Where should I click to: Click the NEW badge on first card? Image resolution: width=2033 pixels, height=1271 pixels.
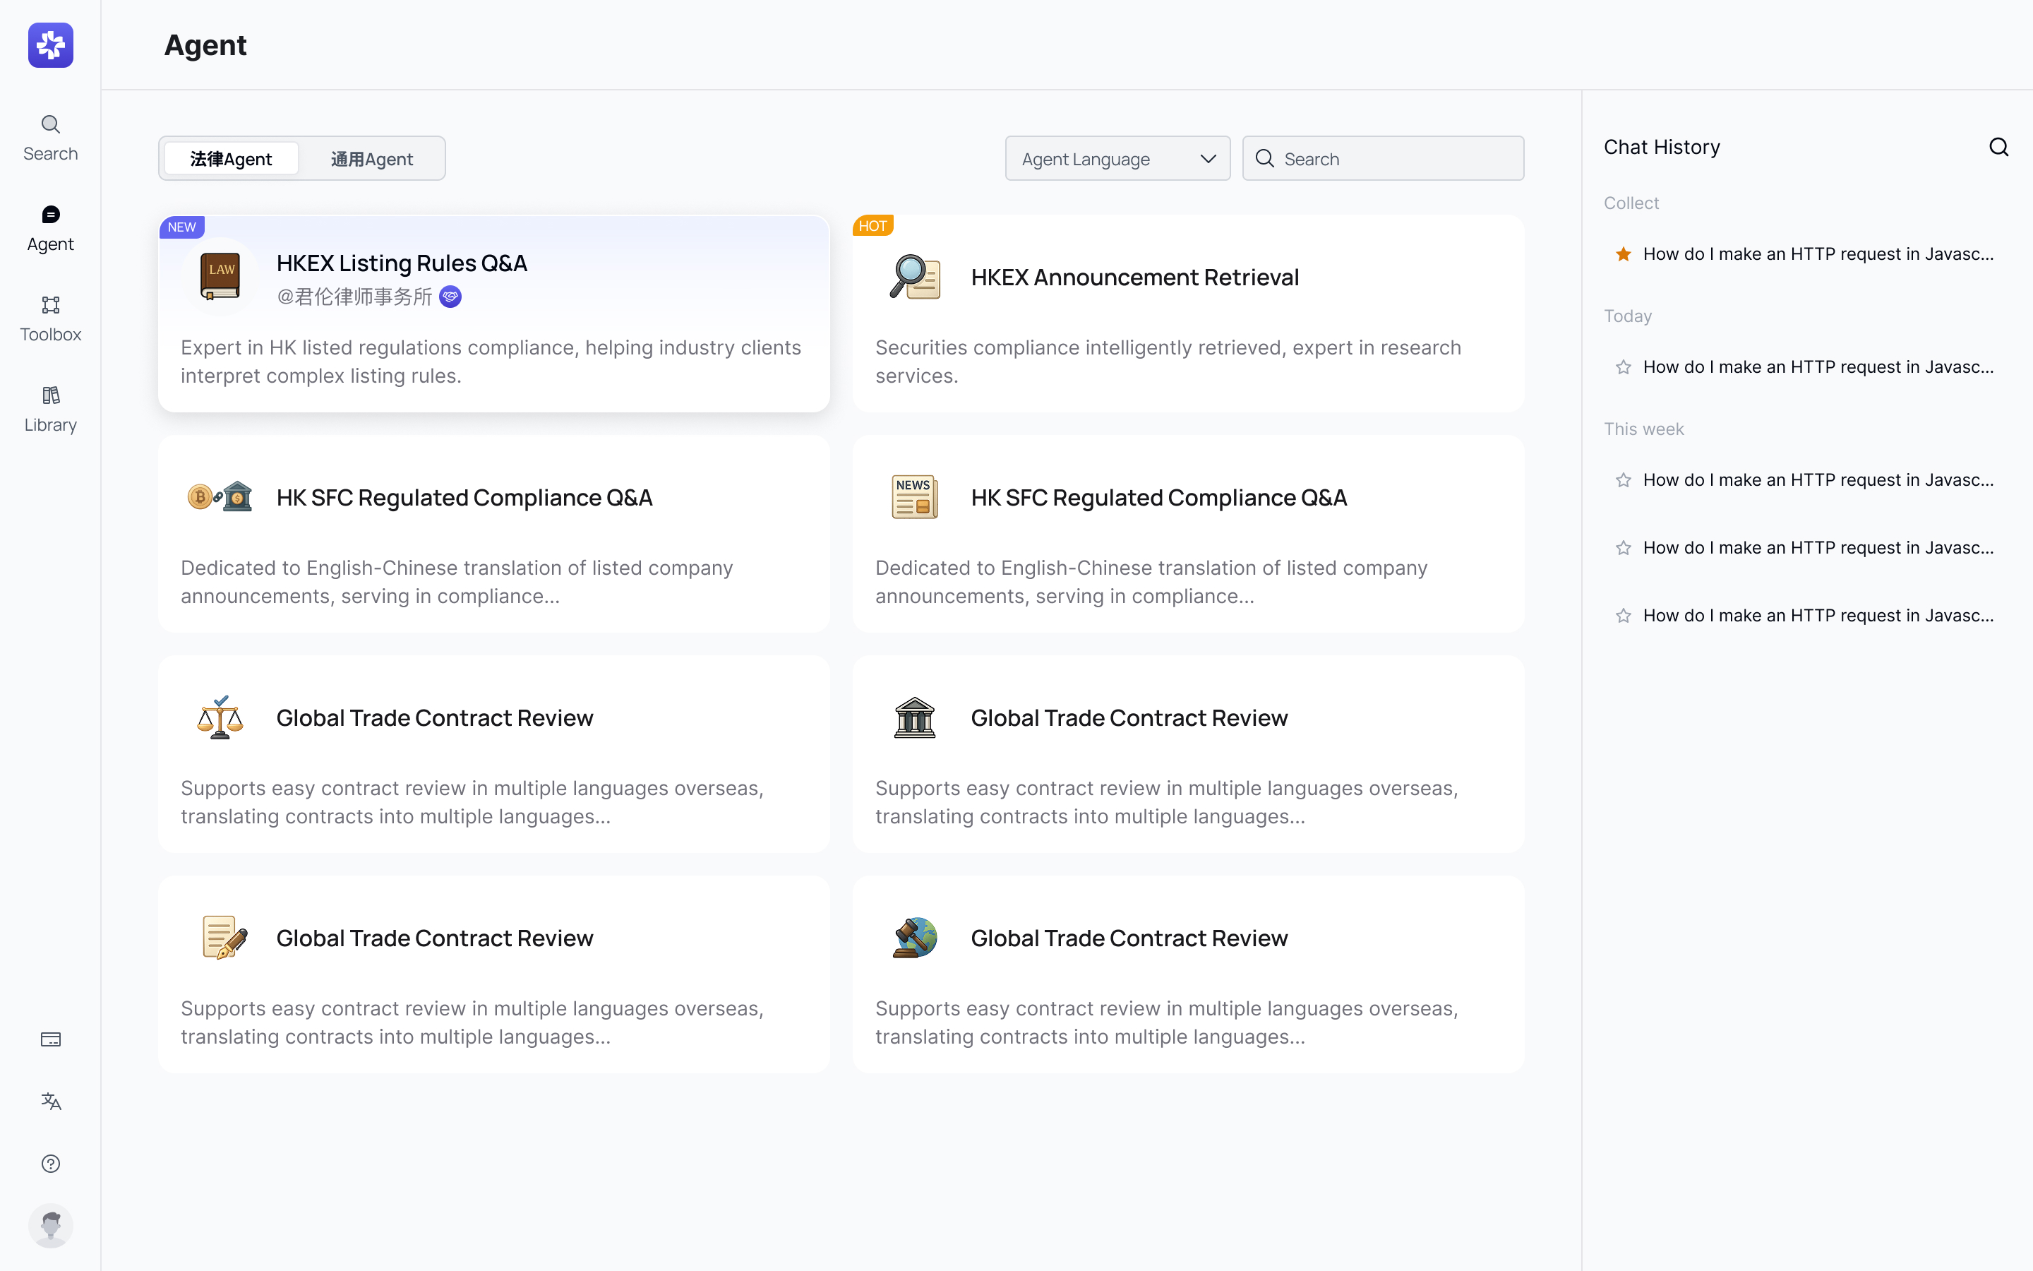181,227
